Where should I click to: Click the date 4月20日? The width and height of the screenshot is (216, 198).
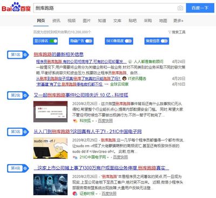(x=179, y=79)
